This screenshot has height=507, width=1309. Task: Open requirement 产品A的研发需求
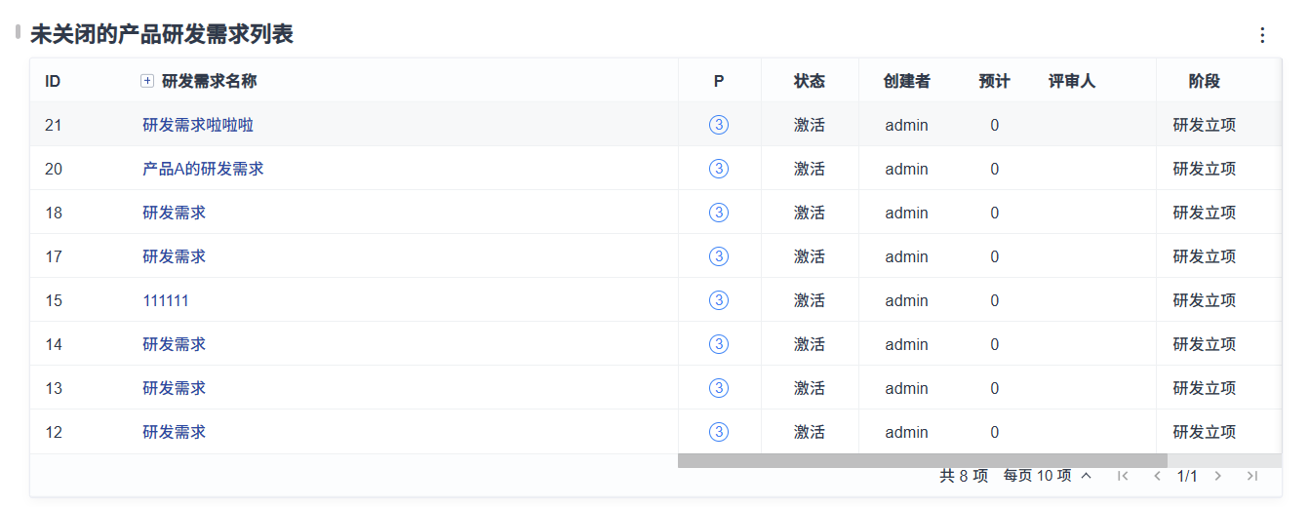203,169
